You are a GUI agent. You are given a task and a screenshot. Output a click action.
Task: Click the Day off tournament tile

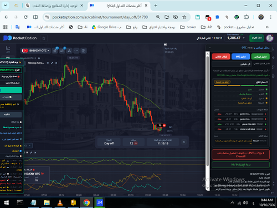tap(109, 142)
